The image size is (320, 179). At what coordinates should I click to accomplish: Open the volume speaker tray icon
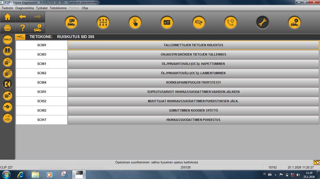pyautogui.click(x=298, y=175)
